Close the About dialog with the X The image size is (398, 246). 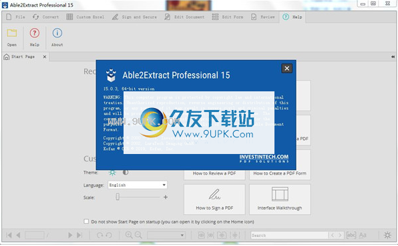287,68
